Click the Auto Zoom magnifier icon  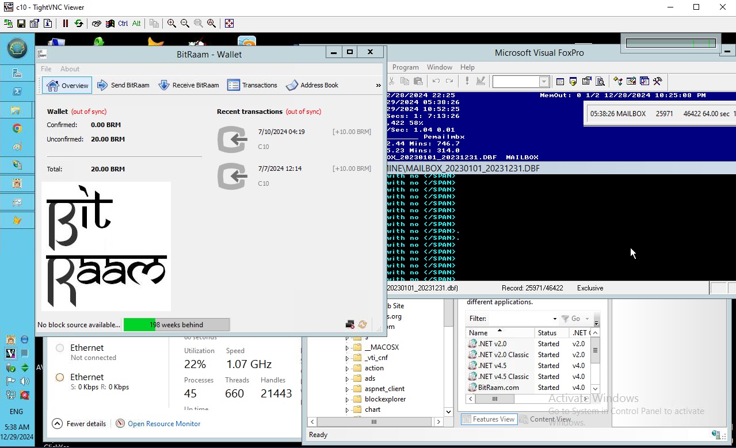click(212, 24)
